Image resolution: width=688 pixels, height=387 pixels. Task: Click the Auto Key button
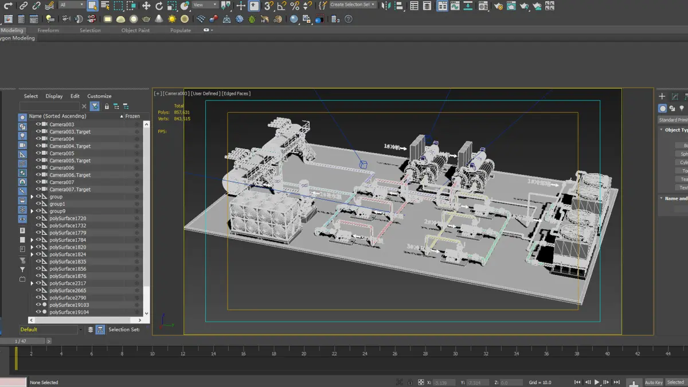point(654,382)
